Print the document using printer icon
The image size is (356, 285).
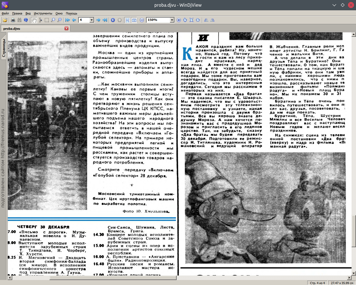(13, 20)
